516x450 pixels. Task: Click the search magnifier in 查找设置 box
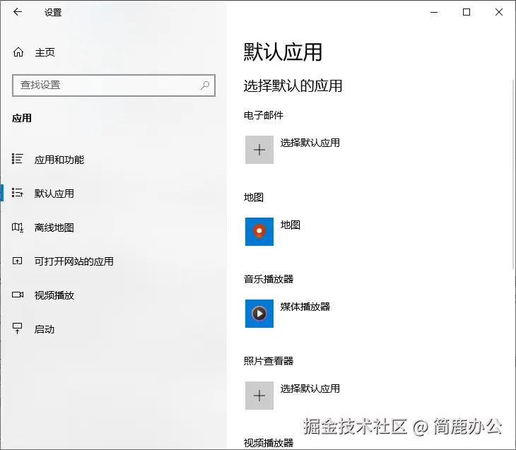coord(205,85)
